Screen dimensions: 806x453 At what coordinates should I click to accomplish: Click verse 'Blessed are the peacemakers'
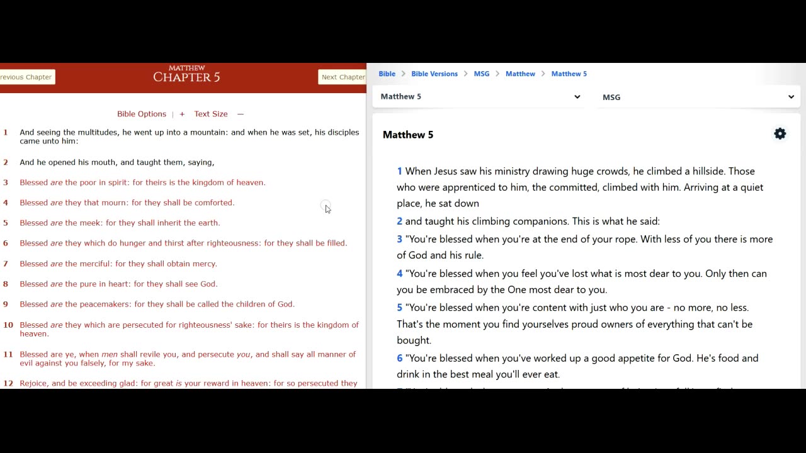[x=157, y=304]
